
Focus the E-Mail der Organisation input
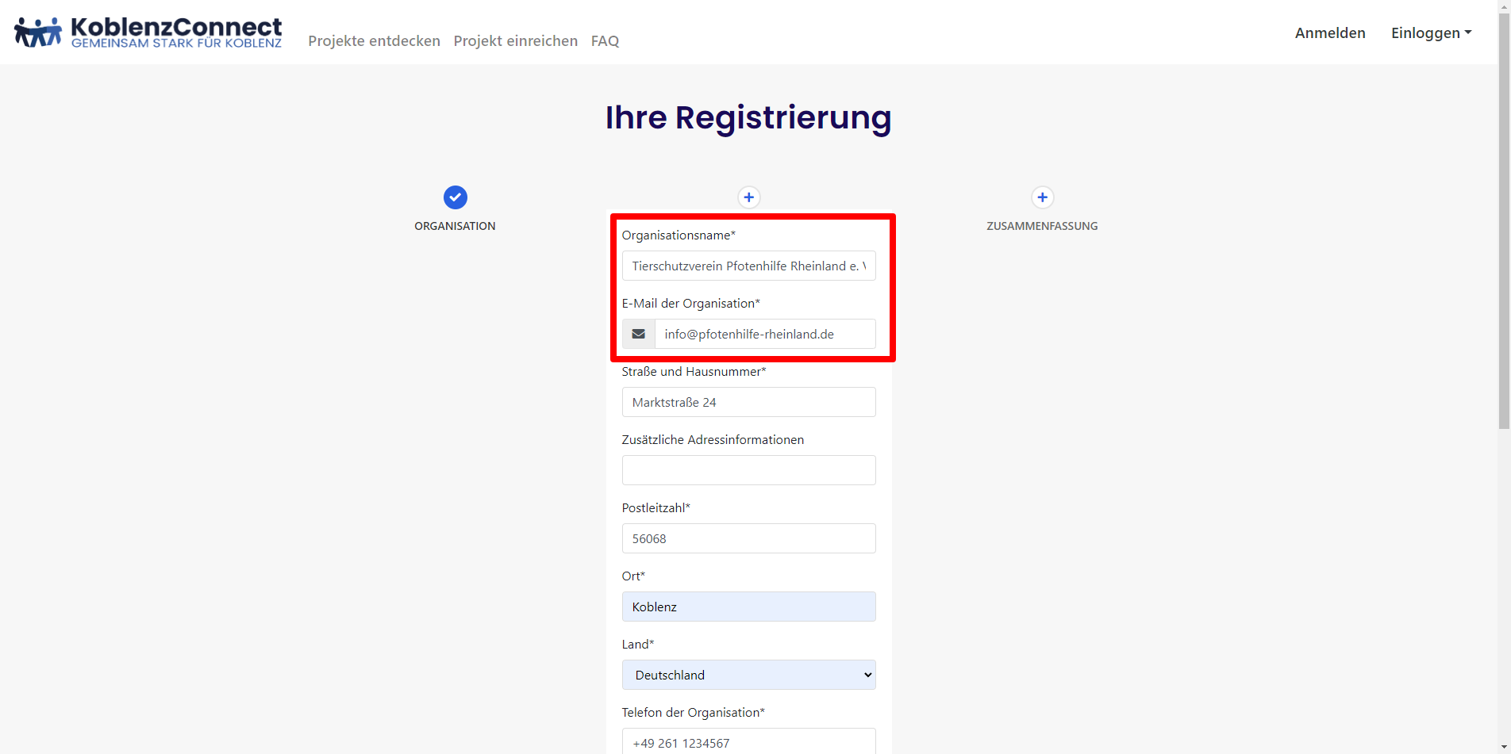coord(764,334)
